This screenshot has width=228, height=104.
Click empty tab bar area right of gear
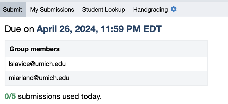pyautogui.click(x=202, y=9)
